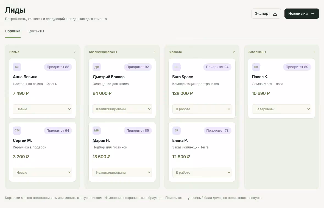Switch to the Контакты tab
The image size is (324, 208).
click(x=36, y=31)
